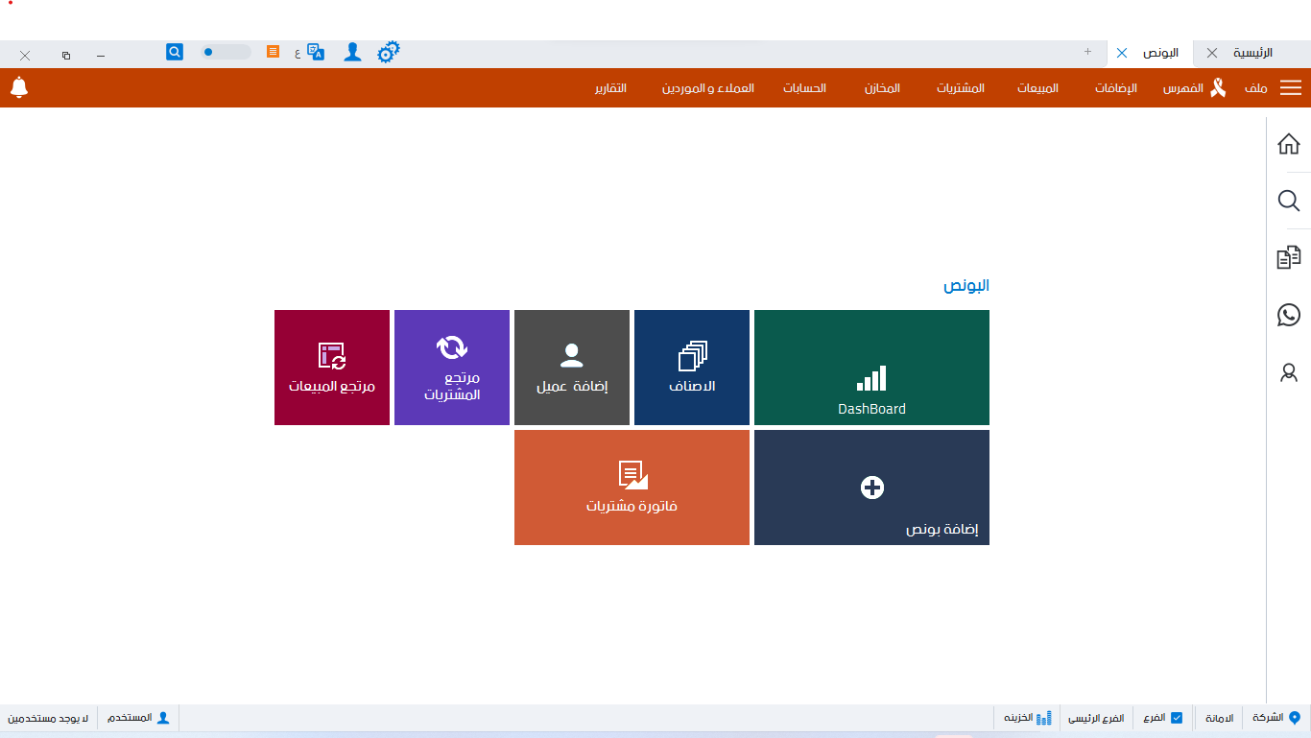Click the إضافة بونص tile
Viewport: 1311px width, 738px height.
870,488
